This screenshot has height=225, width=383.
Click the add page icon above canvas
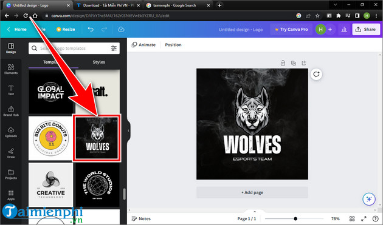tap(304, 63)
